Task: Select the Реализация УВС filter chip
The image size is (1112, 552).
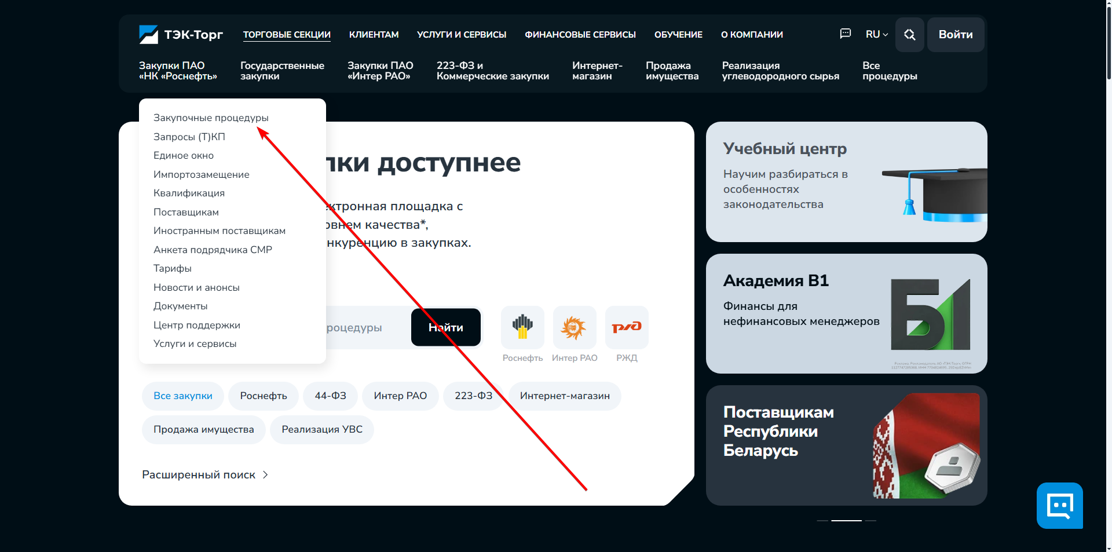Action: click(x=322, y=430)
